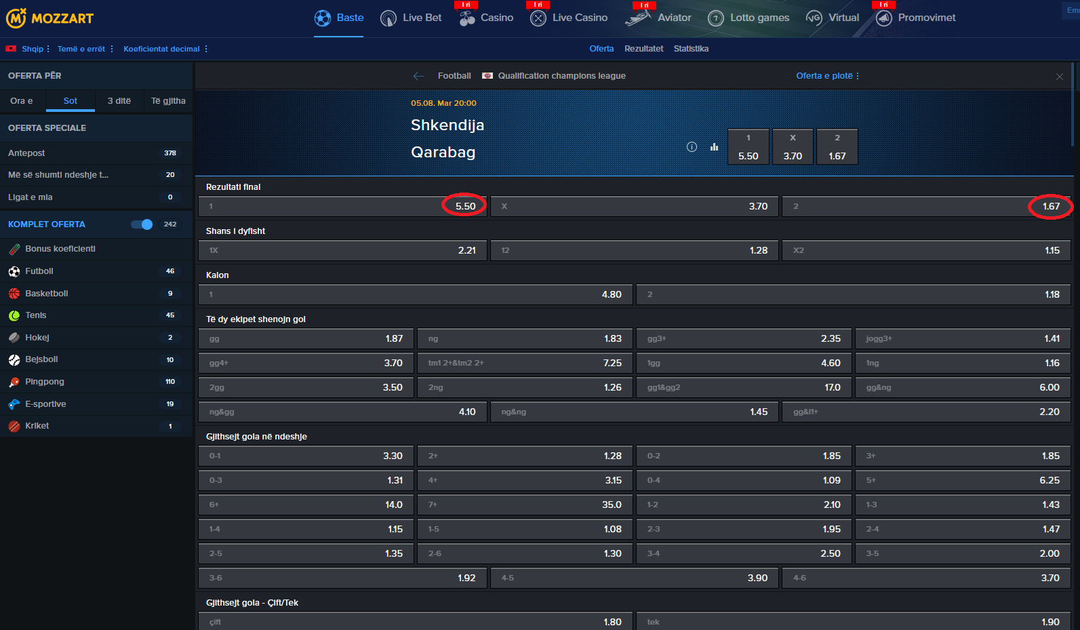The height and width of the screenshot is (630, 1080).
Task: Select Rezultati final X 3.70
Action: coord(635,206)
